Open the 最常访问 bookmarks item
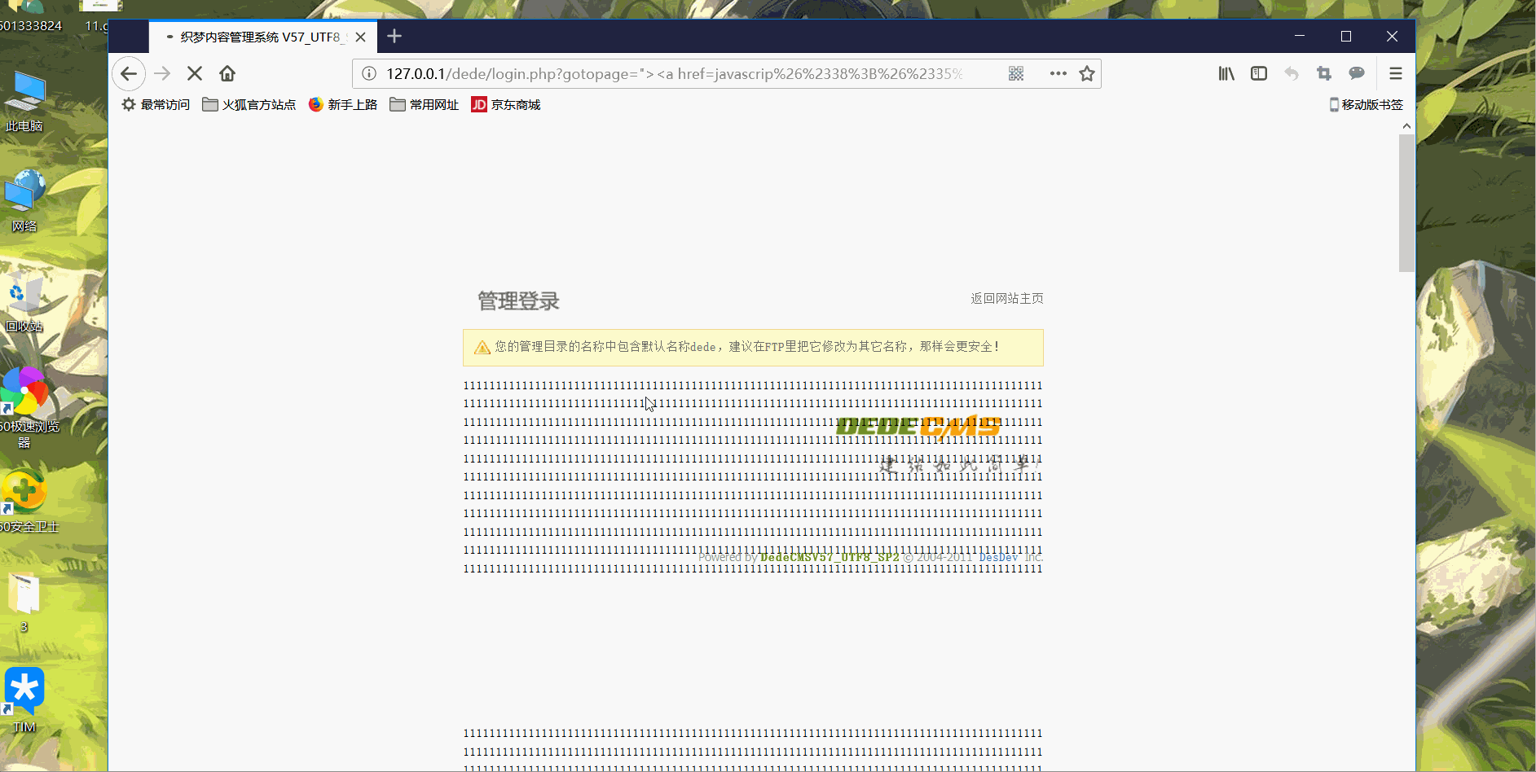This screenshot has width=1536, height=772. tap(156, 104)
